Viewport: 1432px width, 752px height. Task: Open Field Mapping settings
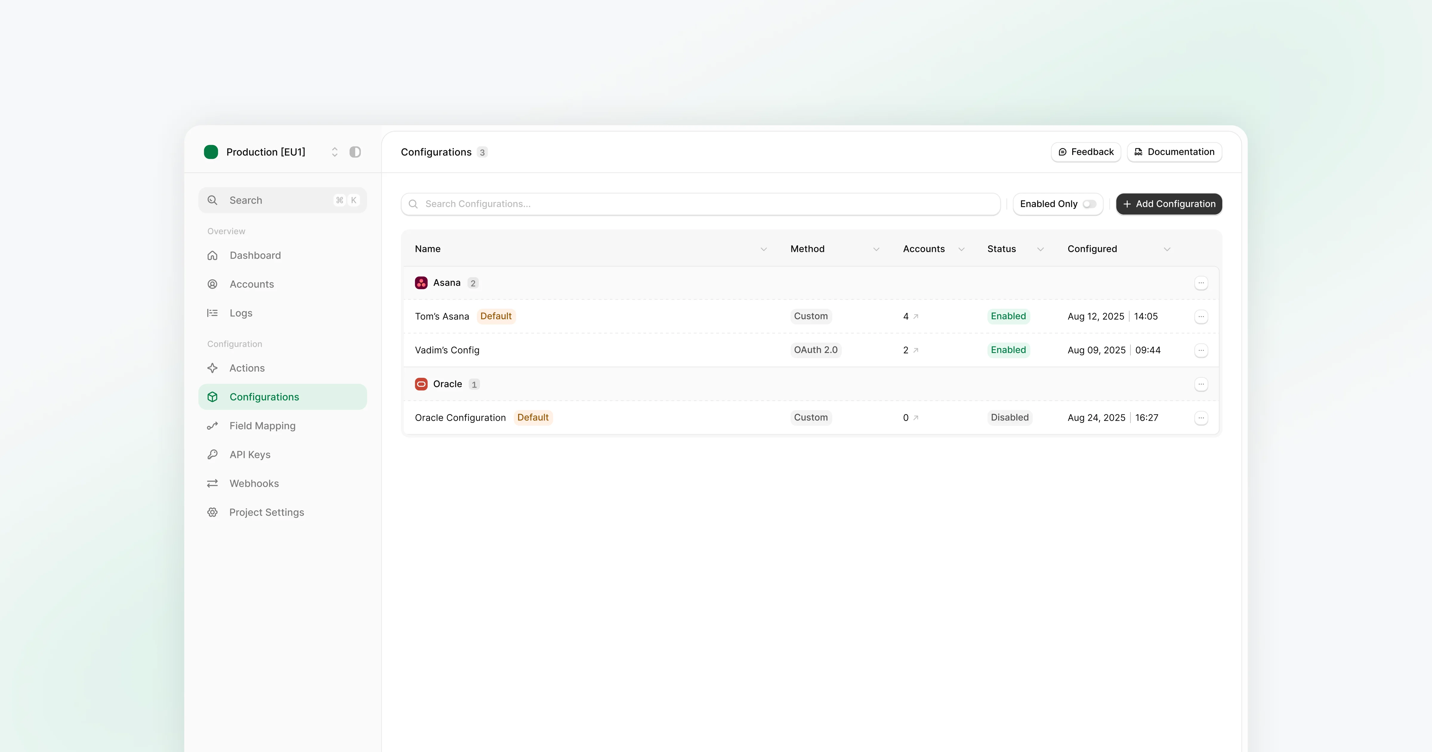[x=263, y=426]
